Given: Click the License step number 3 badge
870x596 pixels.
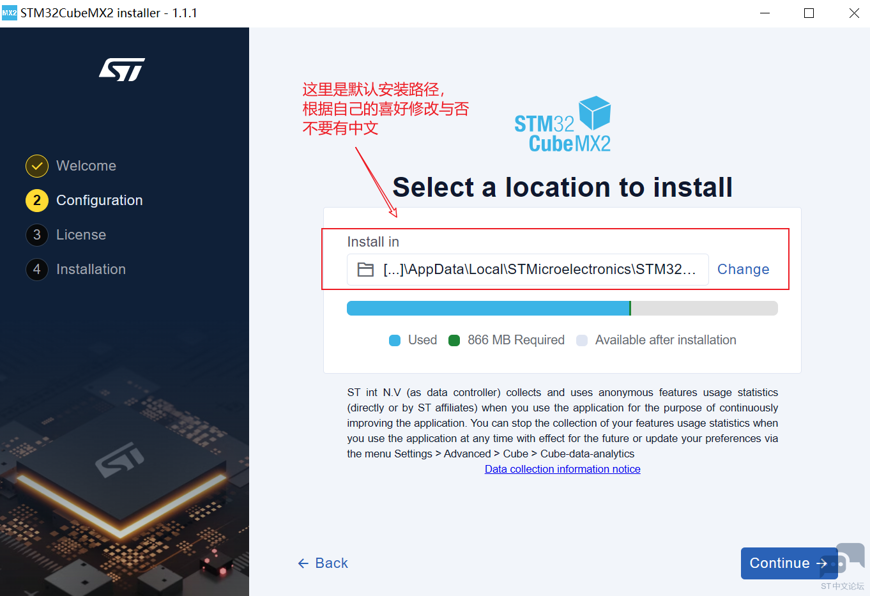Looking at the screenshot, I should [x=37, y=235].
